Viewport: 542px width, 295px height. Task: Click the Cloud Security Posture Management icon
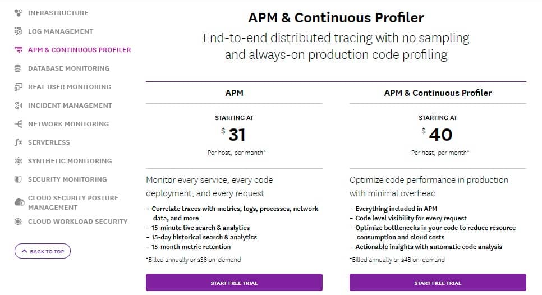[x=19, y=202]
